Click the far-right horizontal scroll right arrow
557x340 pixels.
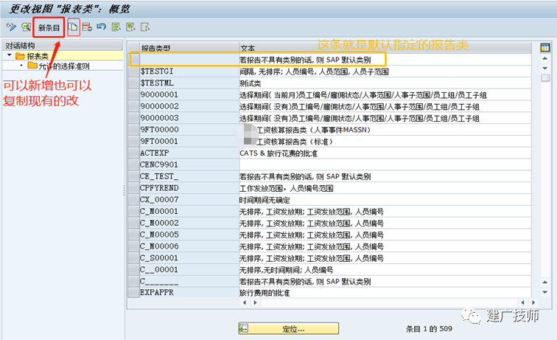point(533,302)
